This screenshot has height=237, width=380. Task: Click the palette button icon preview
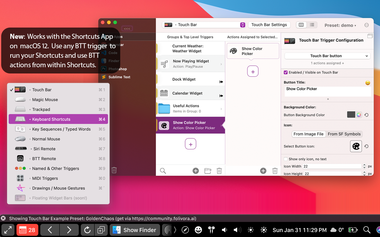click(356, 146)
